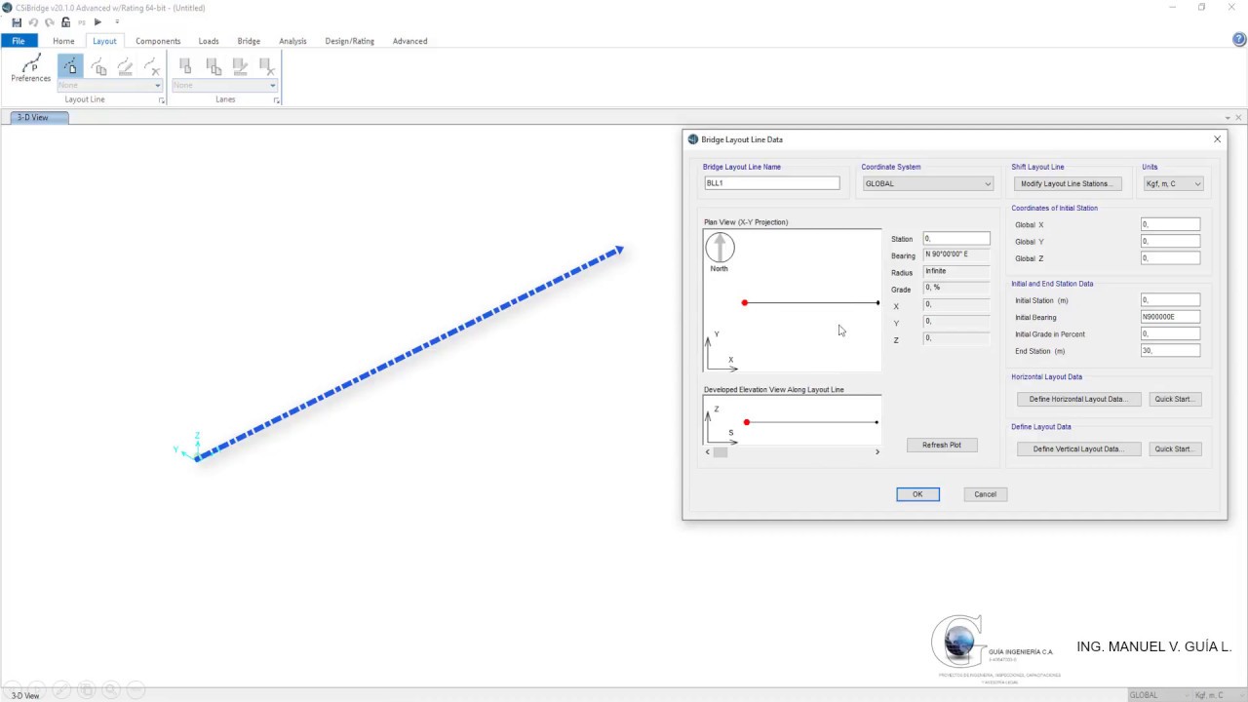The height and width of the screenshot is (702, 1248).
Task: Switch to the Design/Rating ribbon tab
Action: 350,41
